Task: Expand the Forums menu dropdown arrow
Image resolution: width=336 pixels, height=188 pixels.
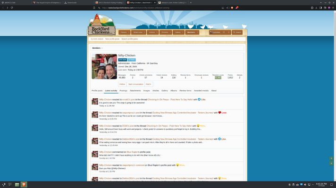Action: coord(128,32)
